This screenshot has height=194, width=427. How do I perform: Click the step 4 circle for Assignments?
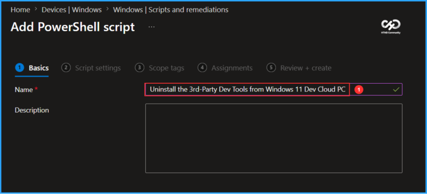[x=202, y=68]
